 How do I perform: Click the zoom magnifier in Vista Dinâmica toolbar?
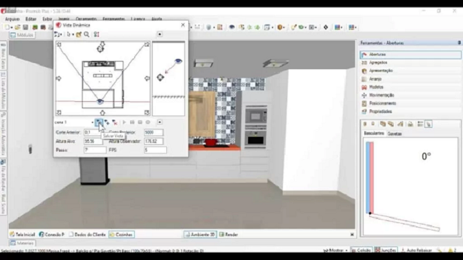[x=86, y=34]
